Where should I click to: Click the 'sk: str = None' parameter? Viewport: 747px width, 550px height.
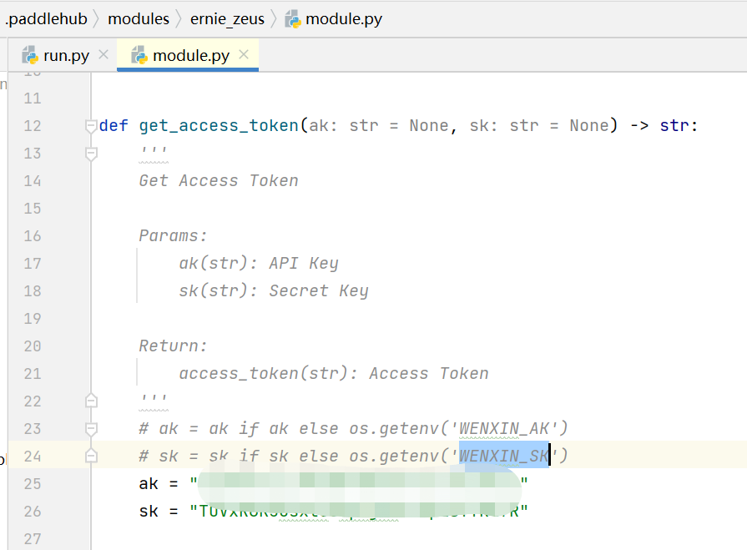click(539, 126)
